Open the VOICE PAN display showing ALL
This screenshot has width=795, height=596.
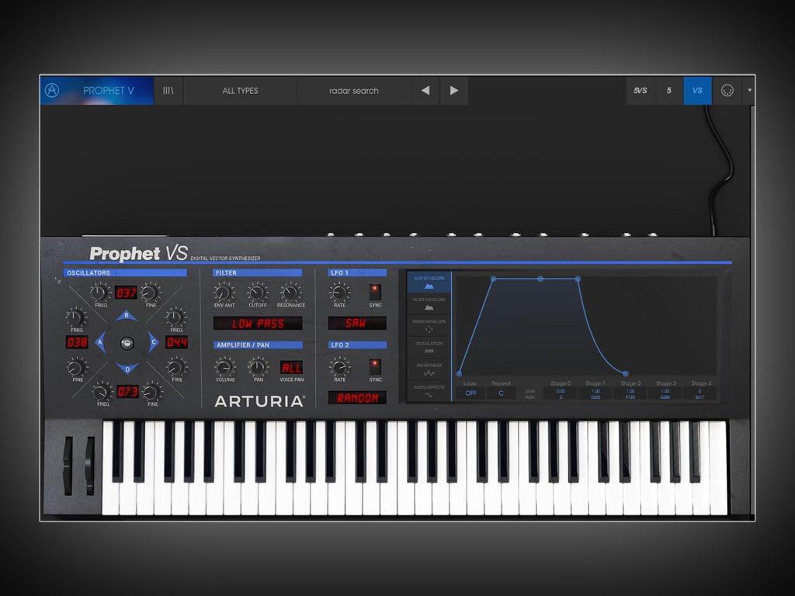pyautogui.click(x=292, y=367)
